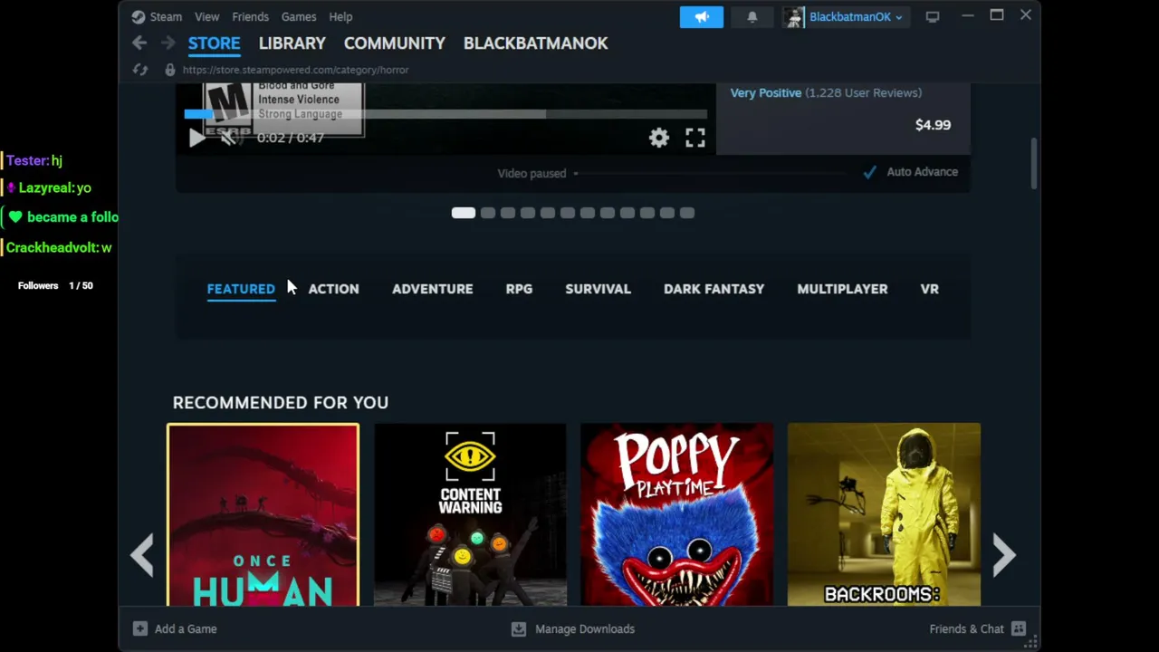Open the Once Human game card

pos(263,514)
